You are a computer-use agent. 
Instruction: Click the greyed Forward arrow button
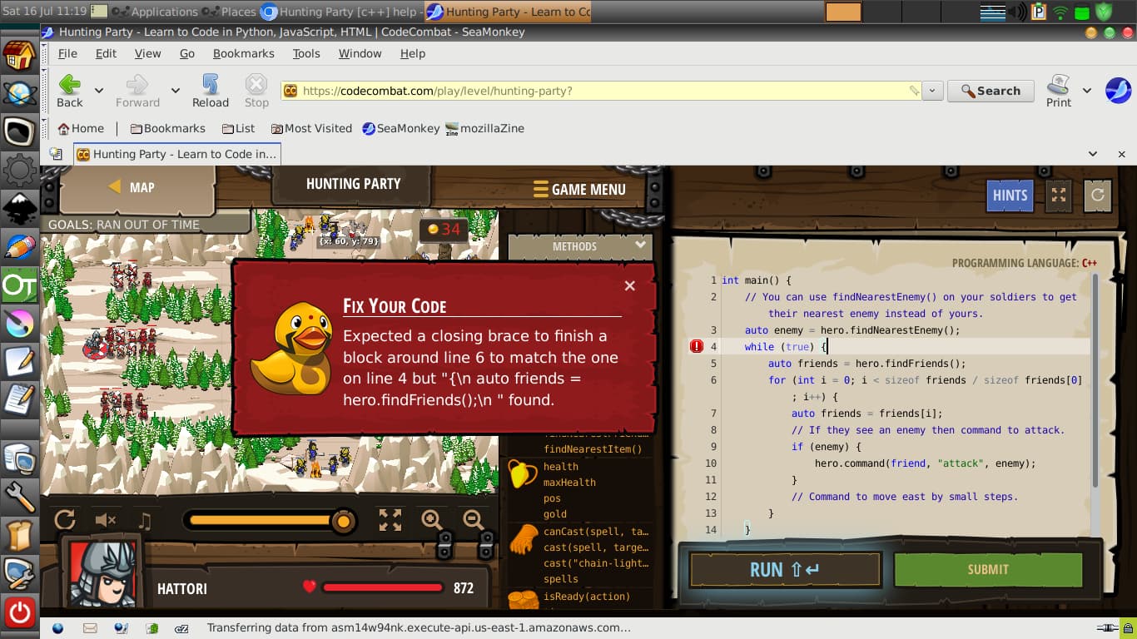coord(137,91)
